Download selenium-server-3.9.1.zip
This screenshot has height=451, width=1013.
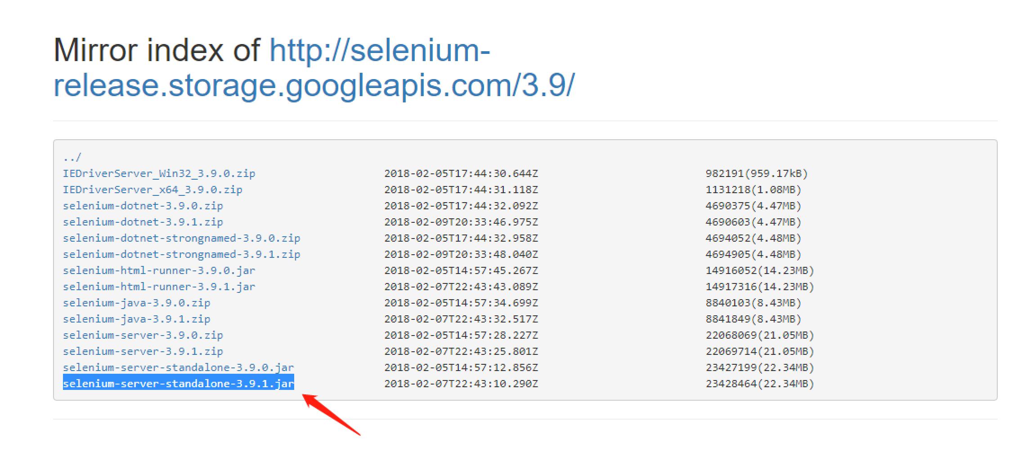point(143,351)
